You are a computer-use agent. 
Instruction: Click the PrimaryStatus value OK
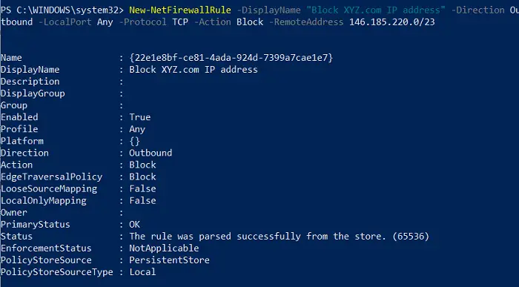(134, 225)
